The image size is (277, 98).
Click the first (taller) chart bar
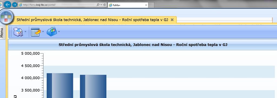(x=60, y=86)
